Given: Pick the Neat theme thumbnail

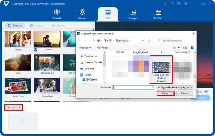Looking at the screenshot, I should pyautogui.click(x=18, y=63).
